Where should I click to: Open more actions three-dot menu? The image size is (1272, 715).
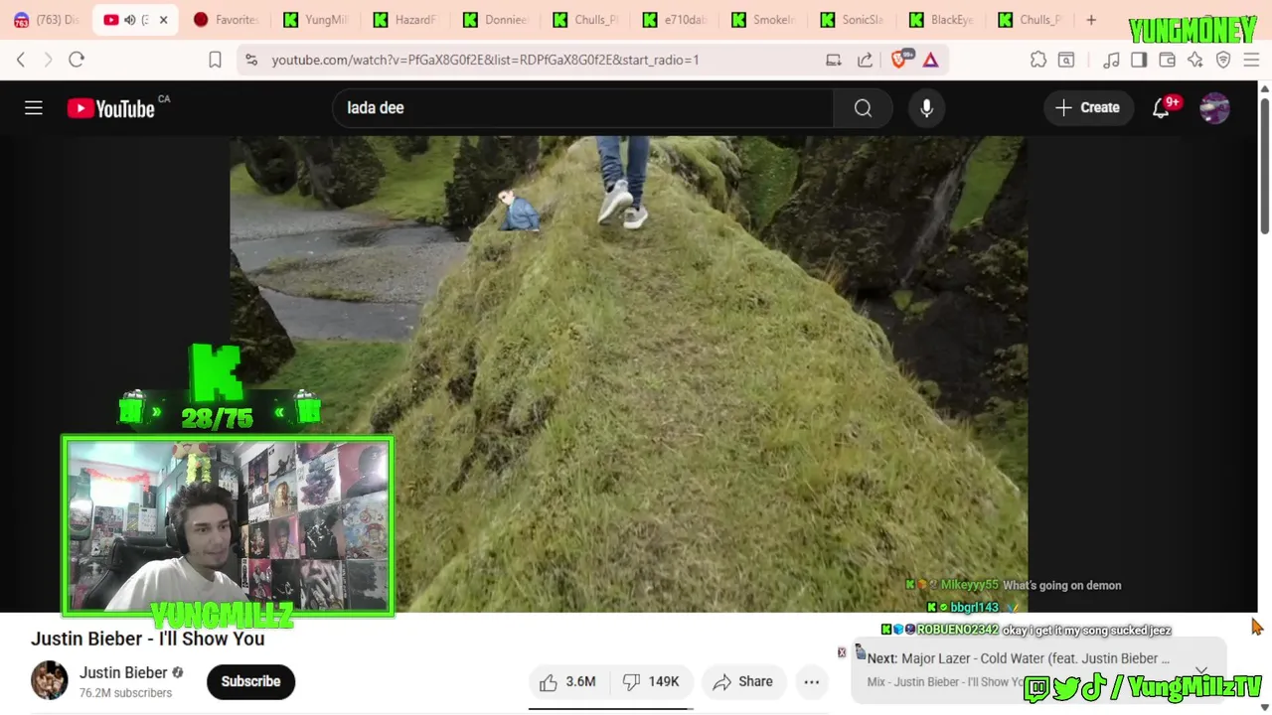point(812,681)
